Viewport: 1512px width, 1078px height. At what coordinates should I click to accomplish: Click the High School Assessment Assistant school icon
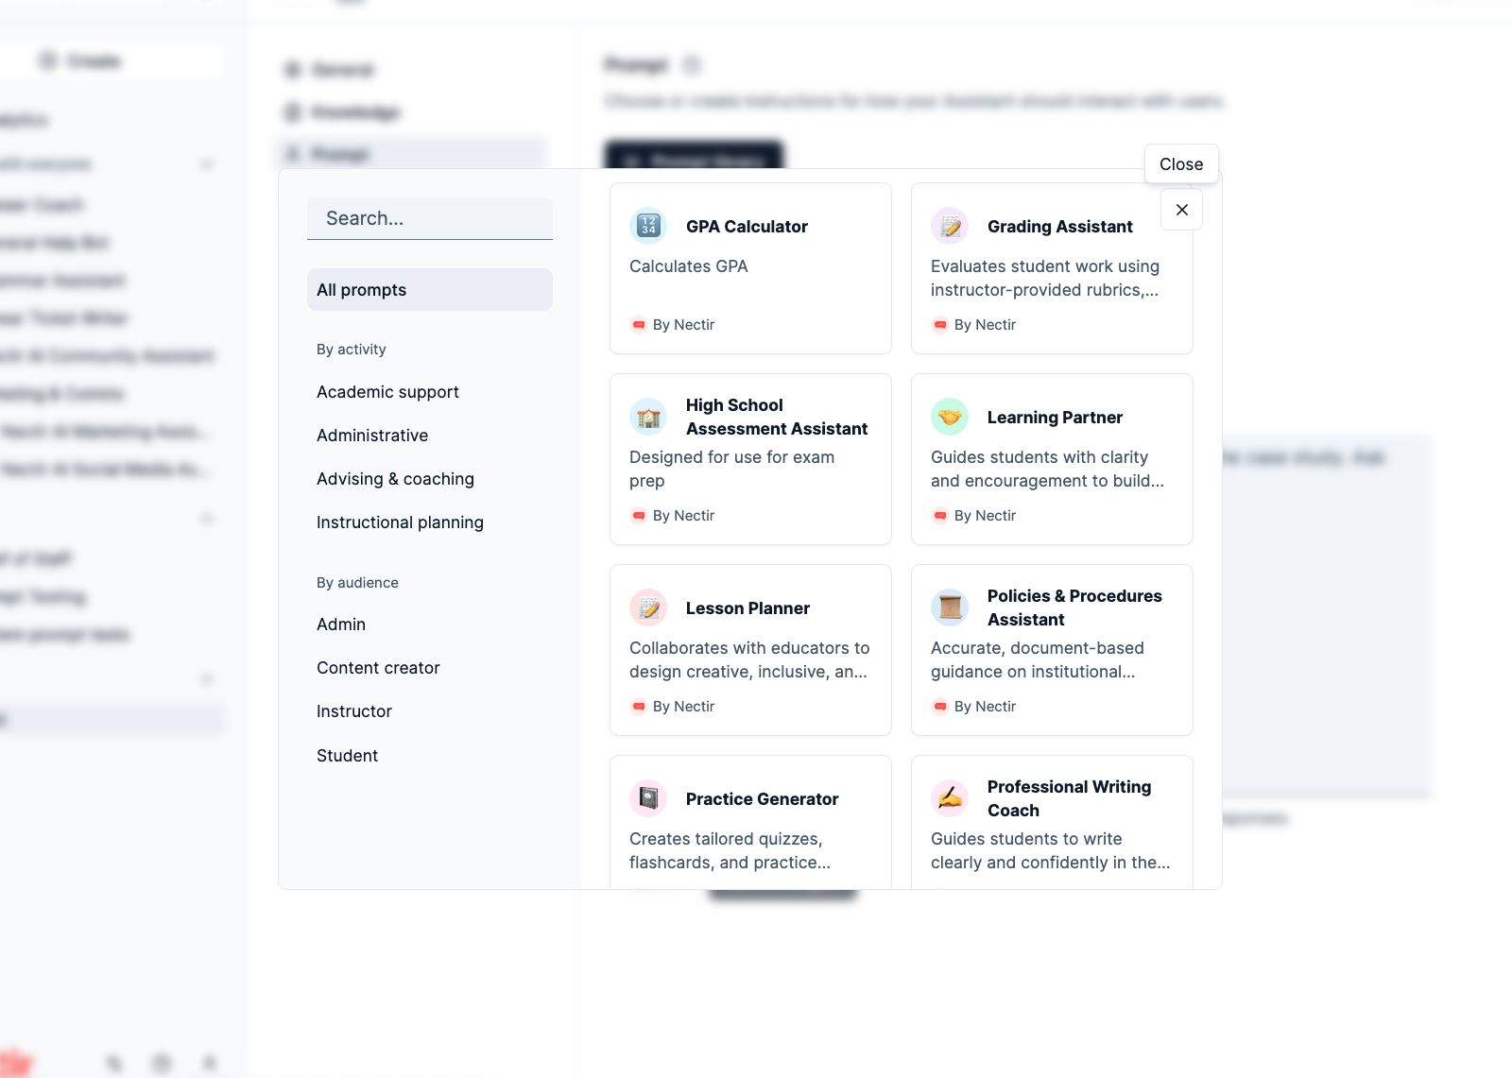pyautogui.click(x=648, y=417)
